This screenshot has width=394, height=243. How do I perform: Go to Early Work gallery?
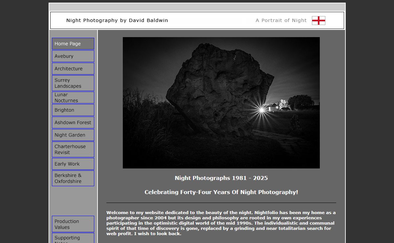point(73,164)
